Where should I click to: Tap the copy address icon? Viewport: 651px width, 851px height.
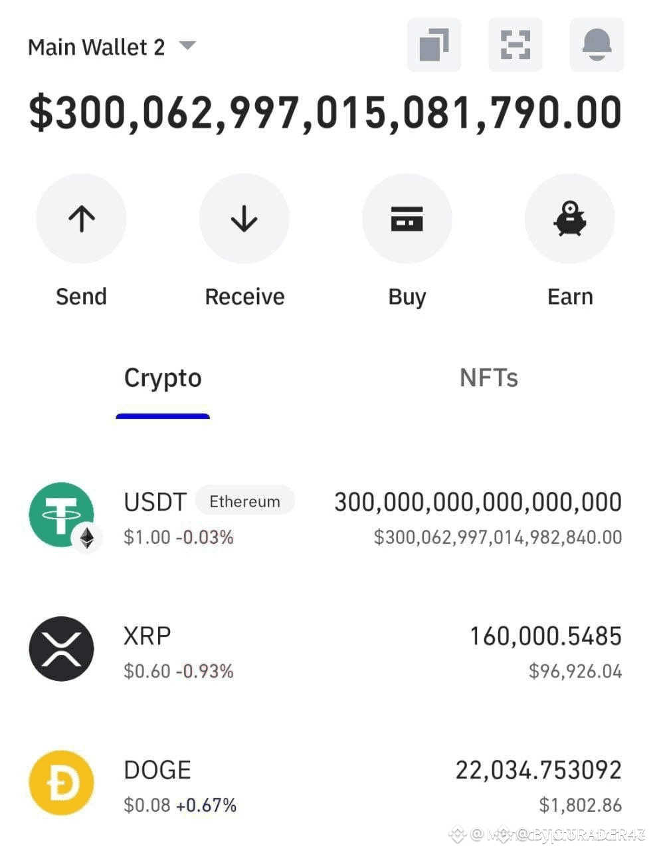point(434,45)
